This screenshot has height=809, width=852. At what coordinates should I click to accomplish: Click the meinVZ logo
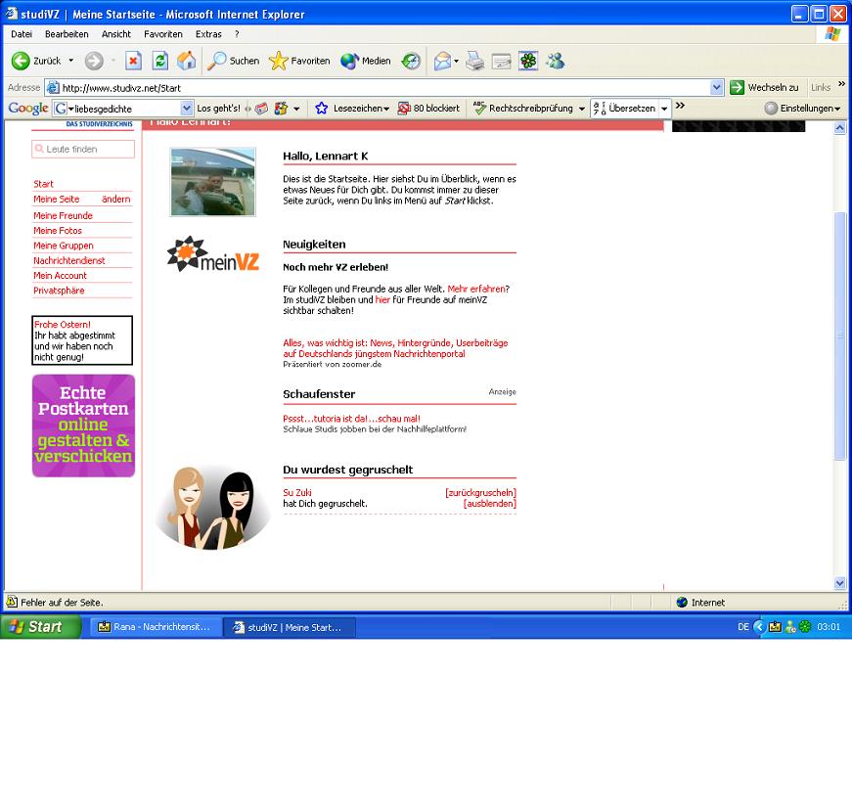pos(213,253)
